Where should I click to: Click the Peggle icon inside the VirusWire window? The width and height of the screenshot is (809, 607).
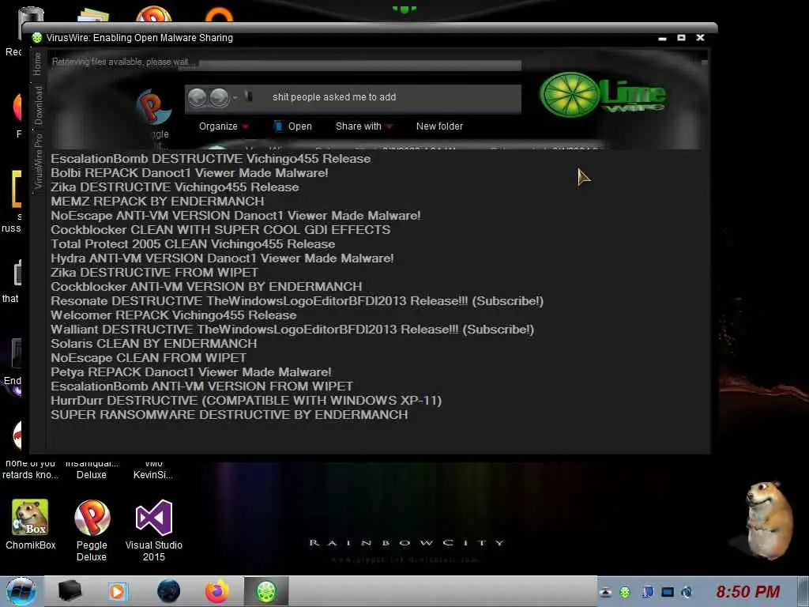154,107
